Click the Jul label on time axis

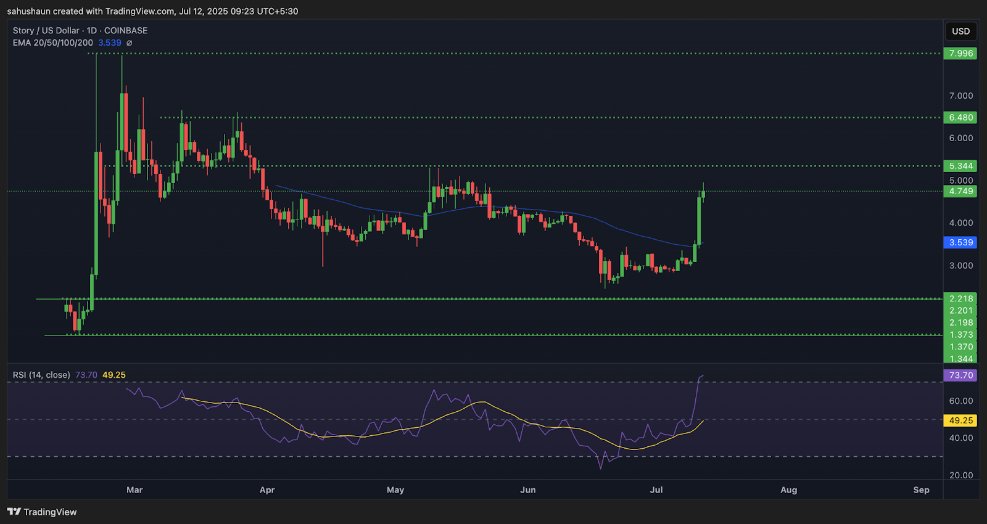(656, 490)
